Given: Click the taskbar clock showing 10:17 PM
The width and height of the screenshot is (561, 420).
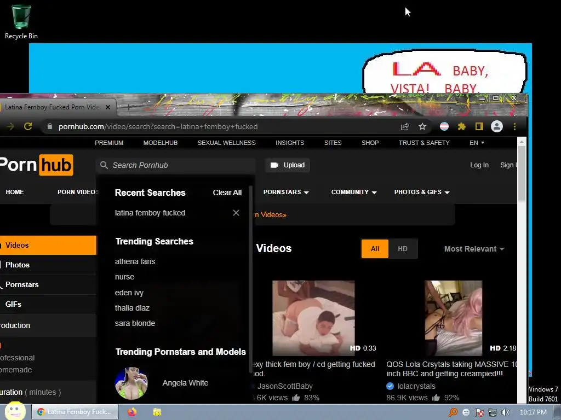Looking at the screenshot, I should pos(533,412).
